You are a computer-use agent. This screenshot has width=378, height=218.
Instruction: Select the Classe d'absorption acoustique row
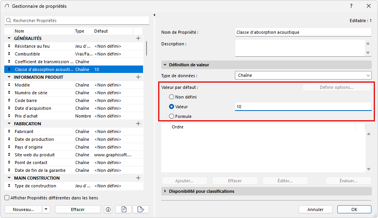click(74, 69)
